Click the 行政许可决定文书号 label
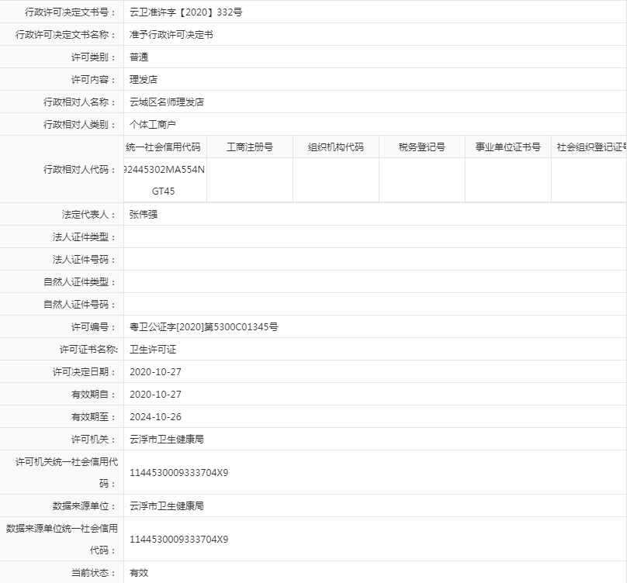Viewport: 630px width, 583px height. [71, 12]
